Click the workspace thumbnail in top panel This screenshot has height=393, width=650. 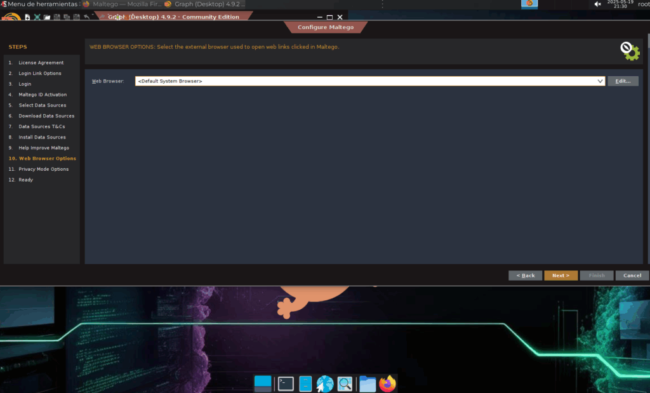[529, 4]
